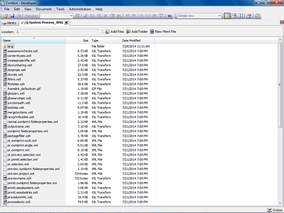
Task: Click the Save floppy disk icon
Action: (12, 16)
